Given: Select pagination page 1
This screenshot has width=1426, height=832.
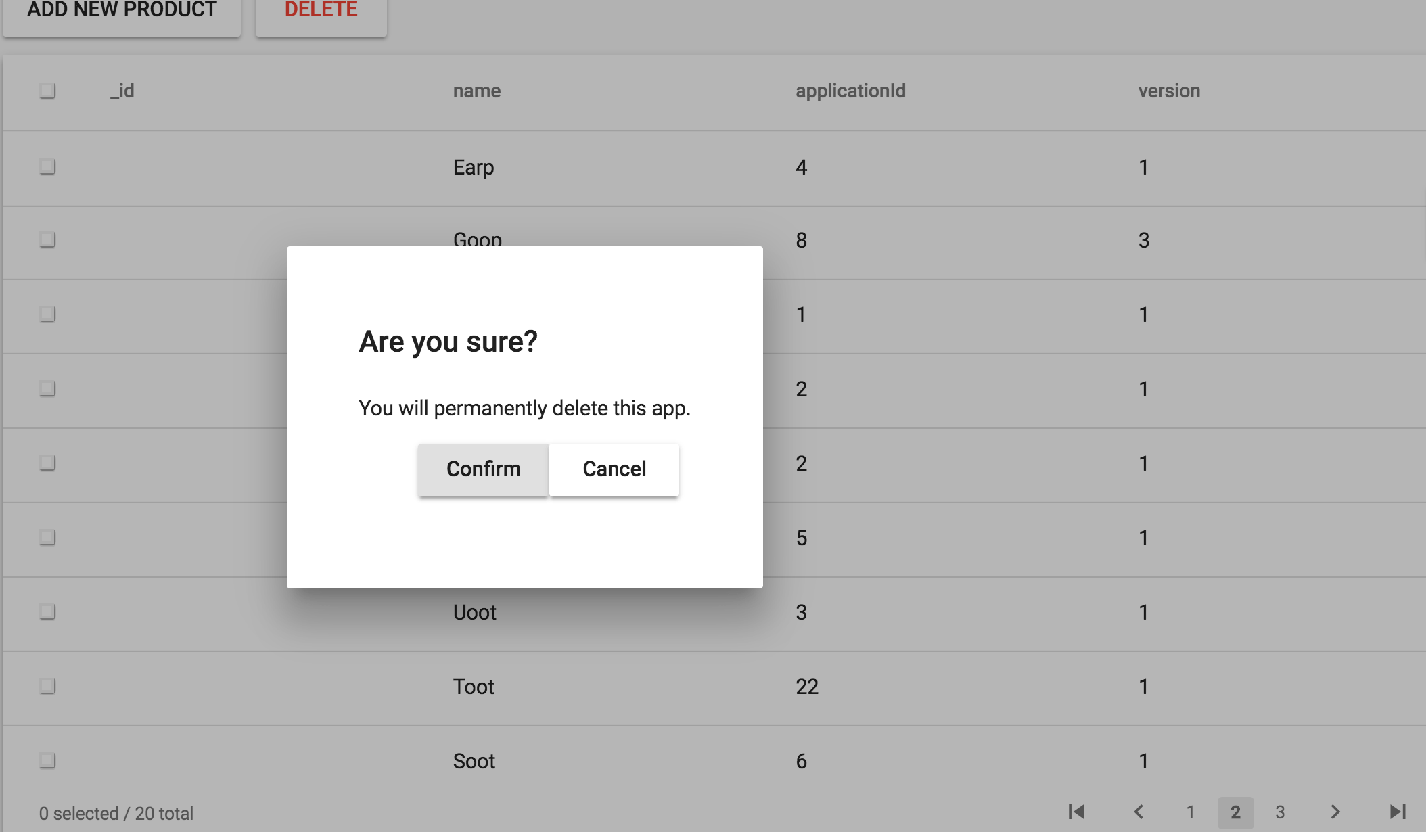Looking at the screenshot, I should pyautogui.click(x=1191, y=812).
